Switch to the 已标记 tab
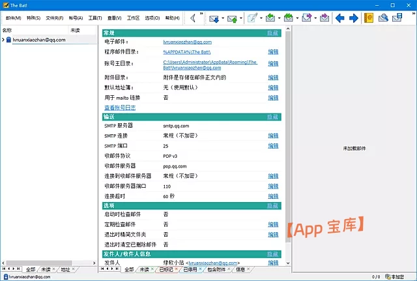Viewport: 417px width, 281px height. coord(165,269)
